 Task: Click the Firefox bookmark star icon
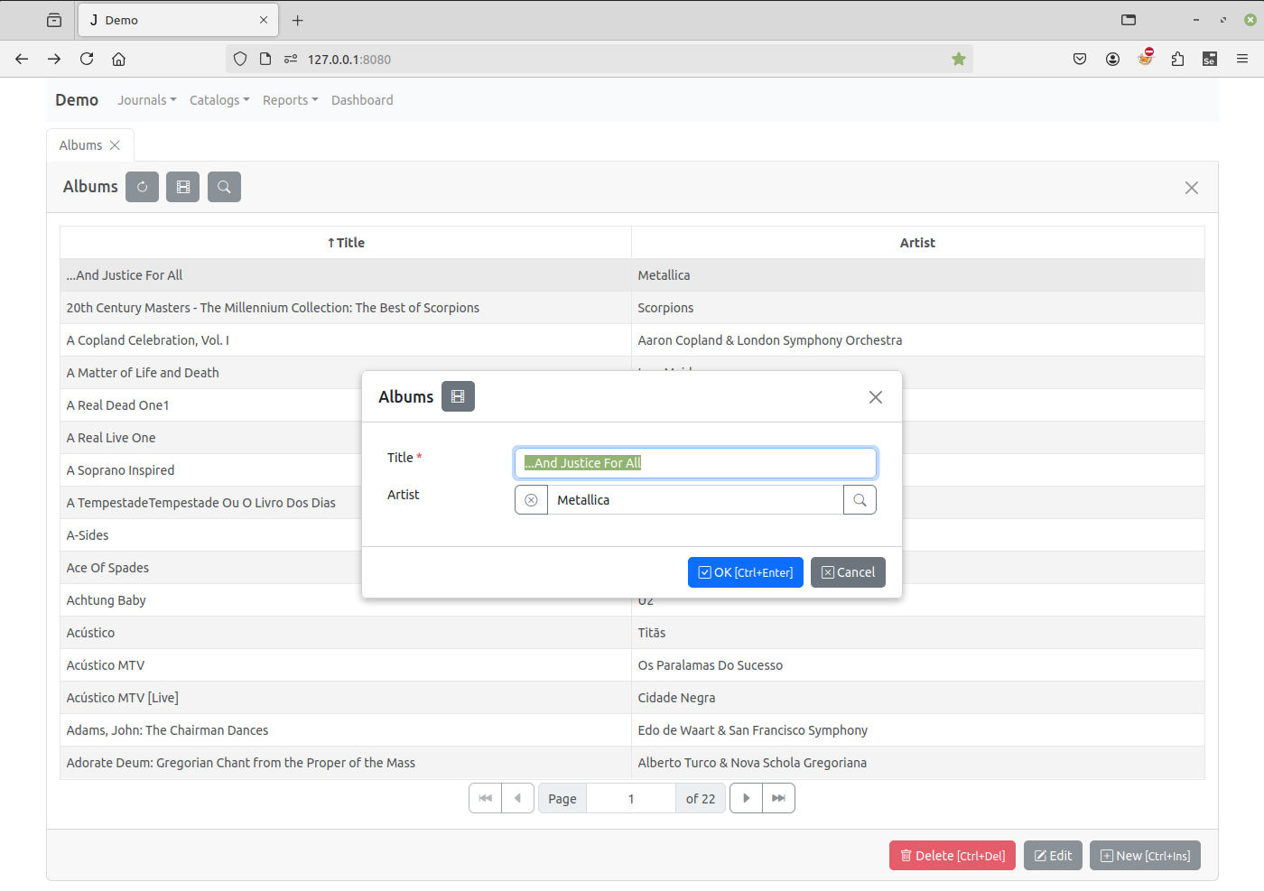958,60
